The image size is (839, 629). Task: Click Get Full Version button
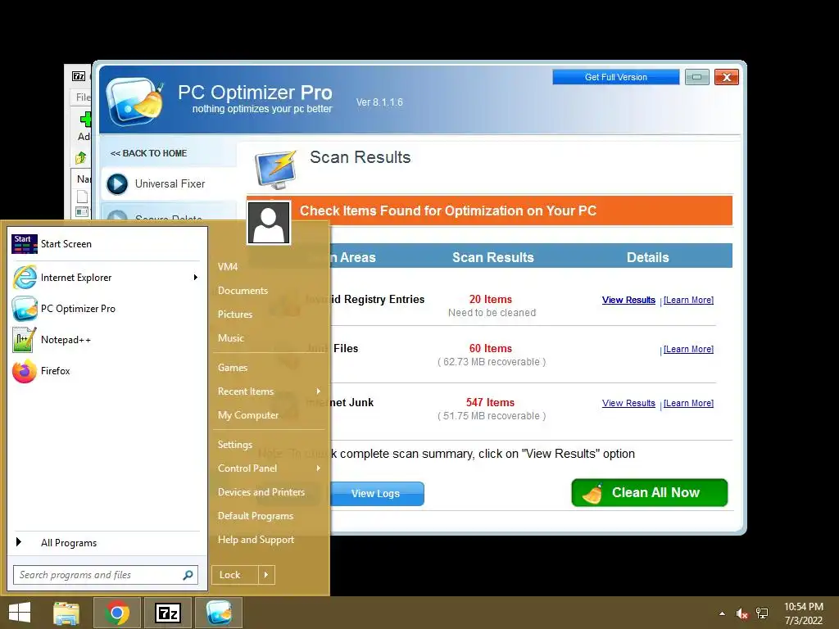616,77
